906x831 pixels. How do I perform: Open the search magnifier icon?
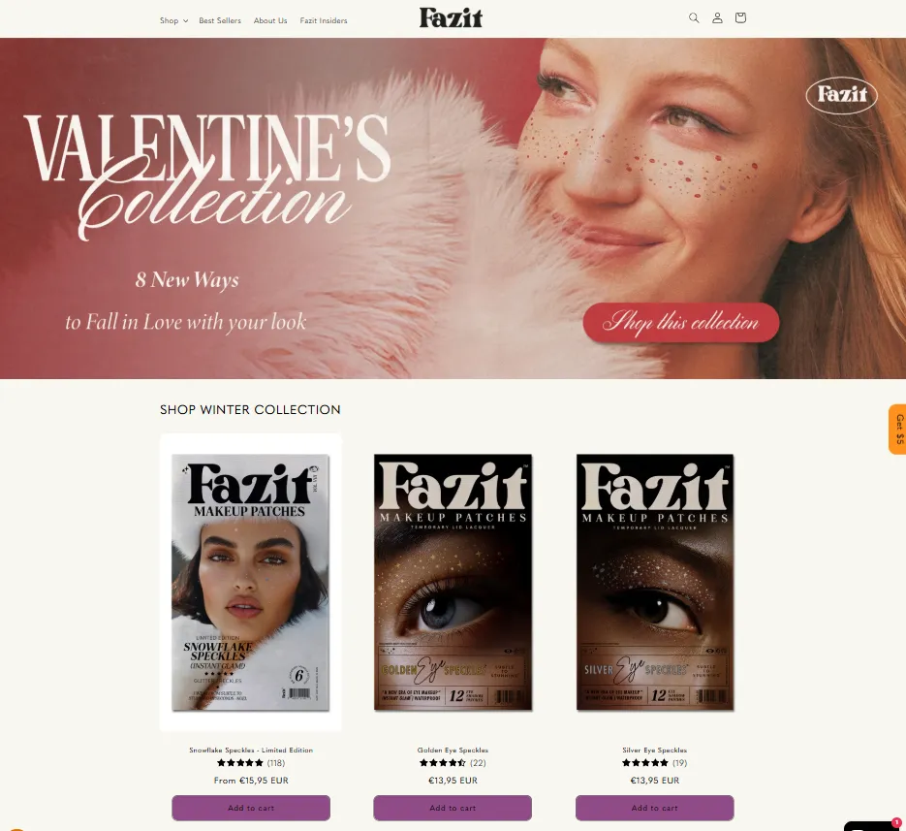[694, 17]
